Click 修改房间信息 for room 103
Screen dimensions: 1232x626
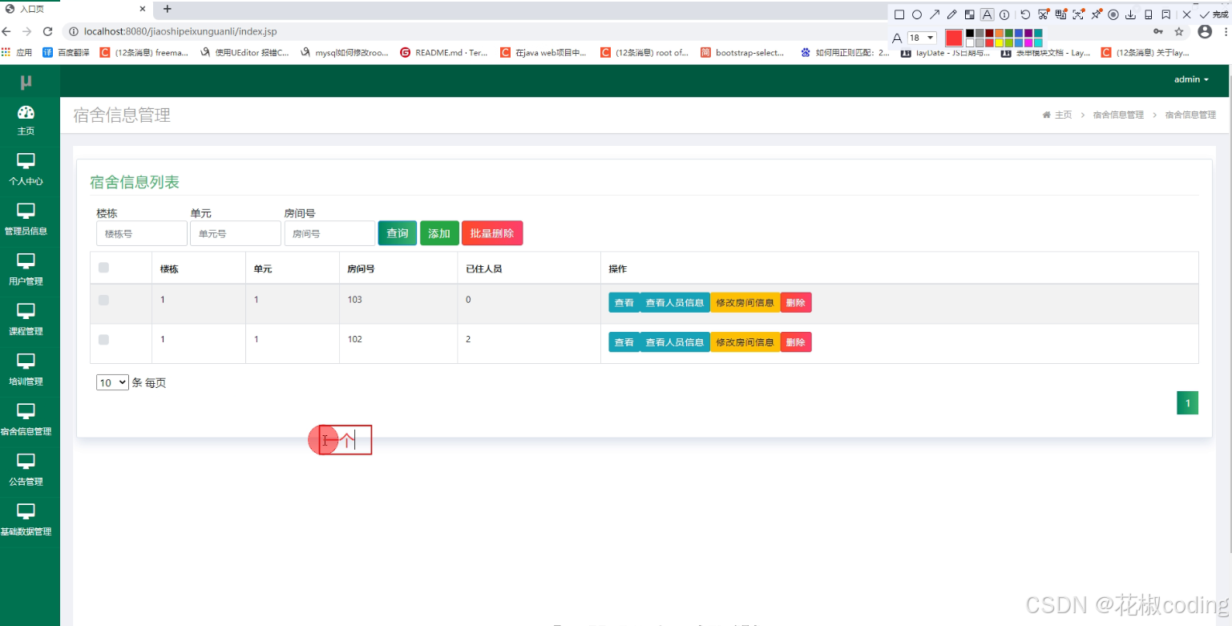[x=745, y=302]
